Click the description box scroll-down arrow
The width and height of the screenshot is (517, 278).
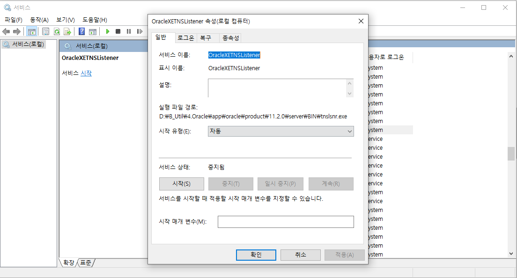[x=349, y=94]
